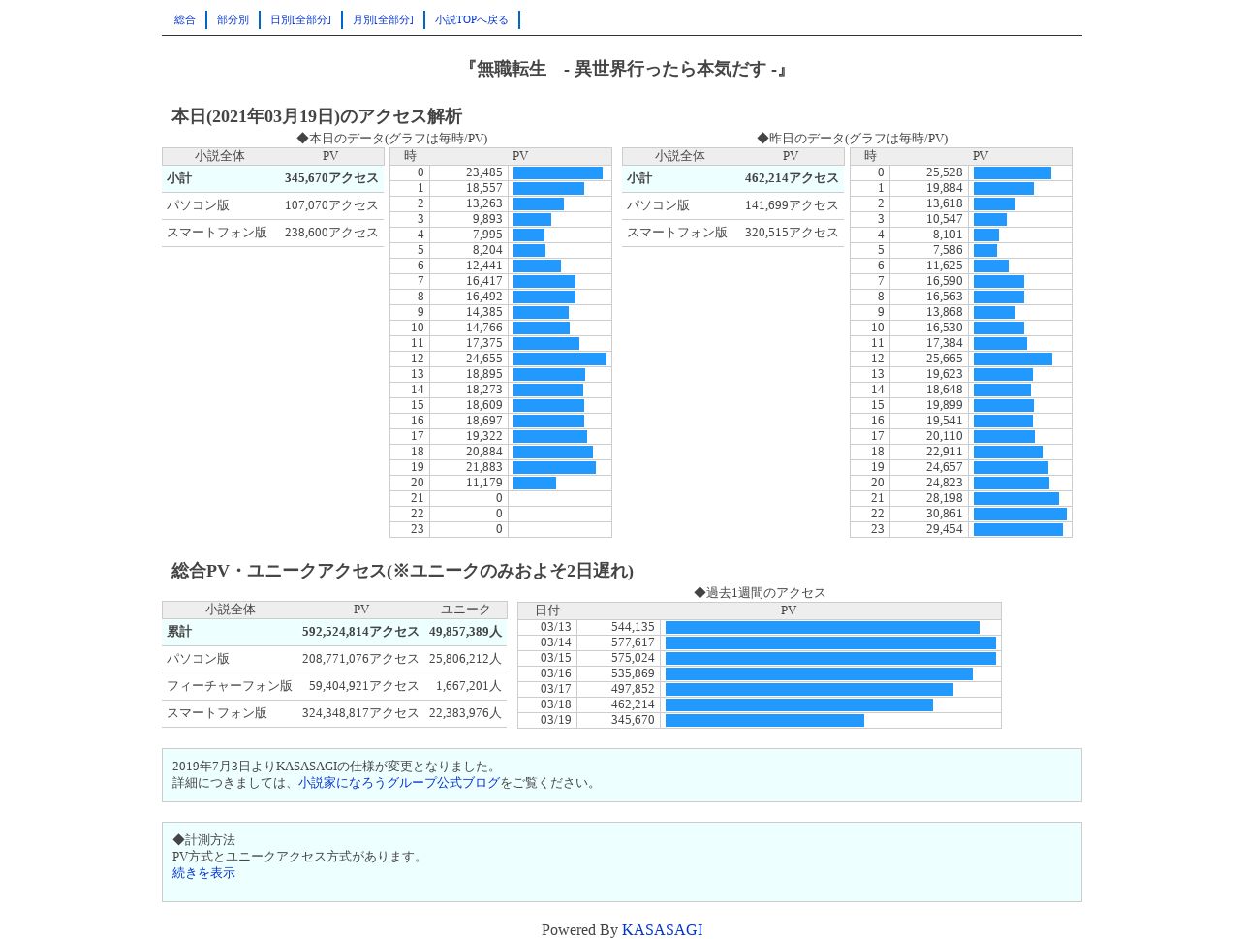Return via 小説TOPへ戻る link

click(x=472, y=19)
